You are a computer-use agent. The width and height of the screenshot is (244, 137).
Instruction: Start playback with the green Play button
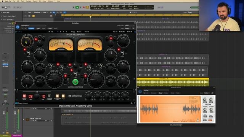[x=77, y=7]
